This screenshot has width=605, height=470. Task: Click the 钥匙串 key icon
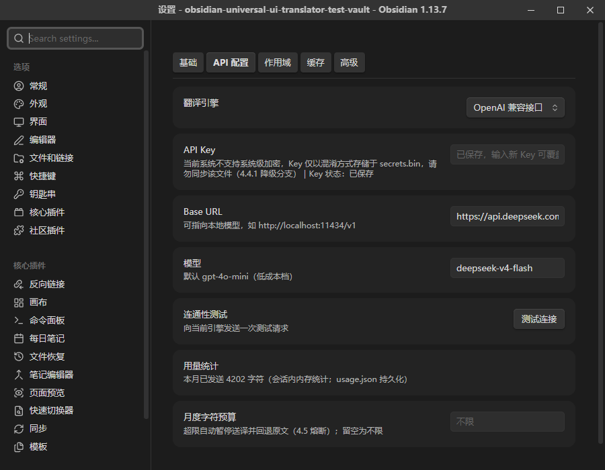(19, 194)
